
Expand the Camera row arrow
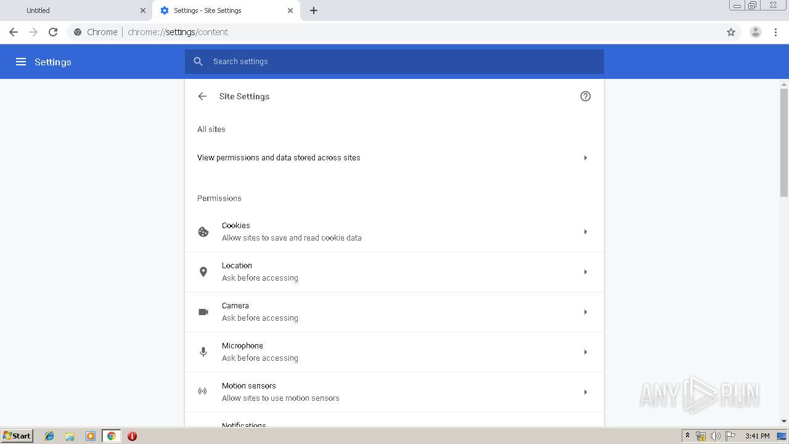(x=586, y=312)
